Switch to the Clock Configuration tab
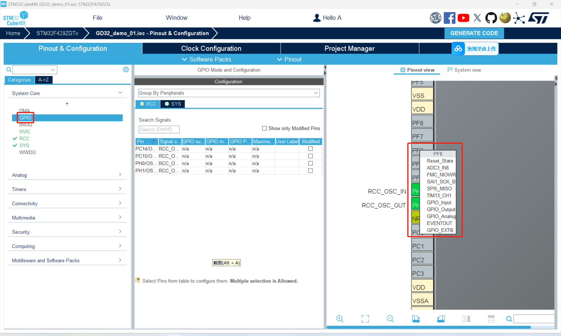 pos(211,49)
